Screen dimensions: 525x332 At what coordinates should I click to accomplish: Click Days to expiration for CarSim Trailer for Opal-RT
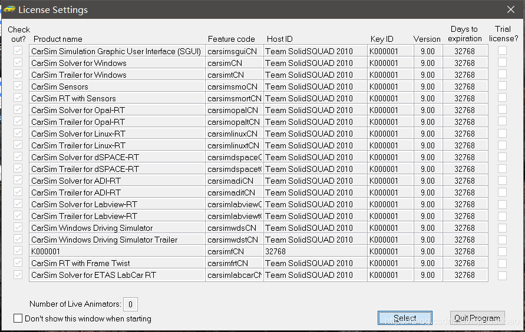(465, 122)
